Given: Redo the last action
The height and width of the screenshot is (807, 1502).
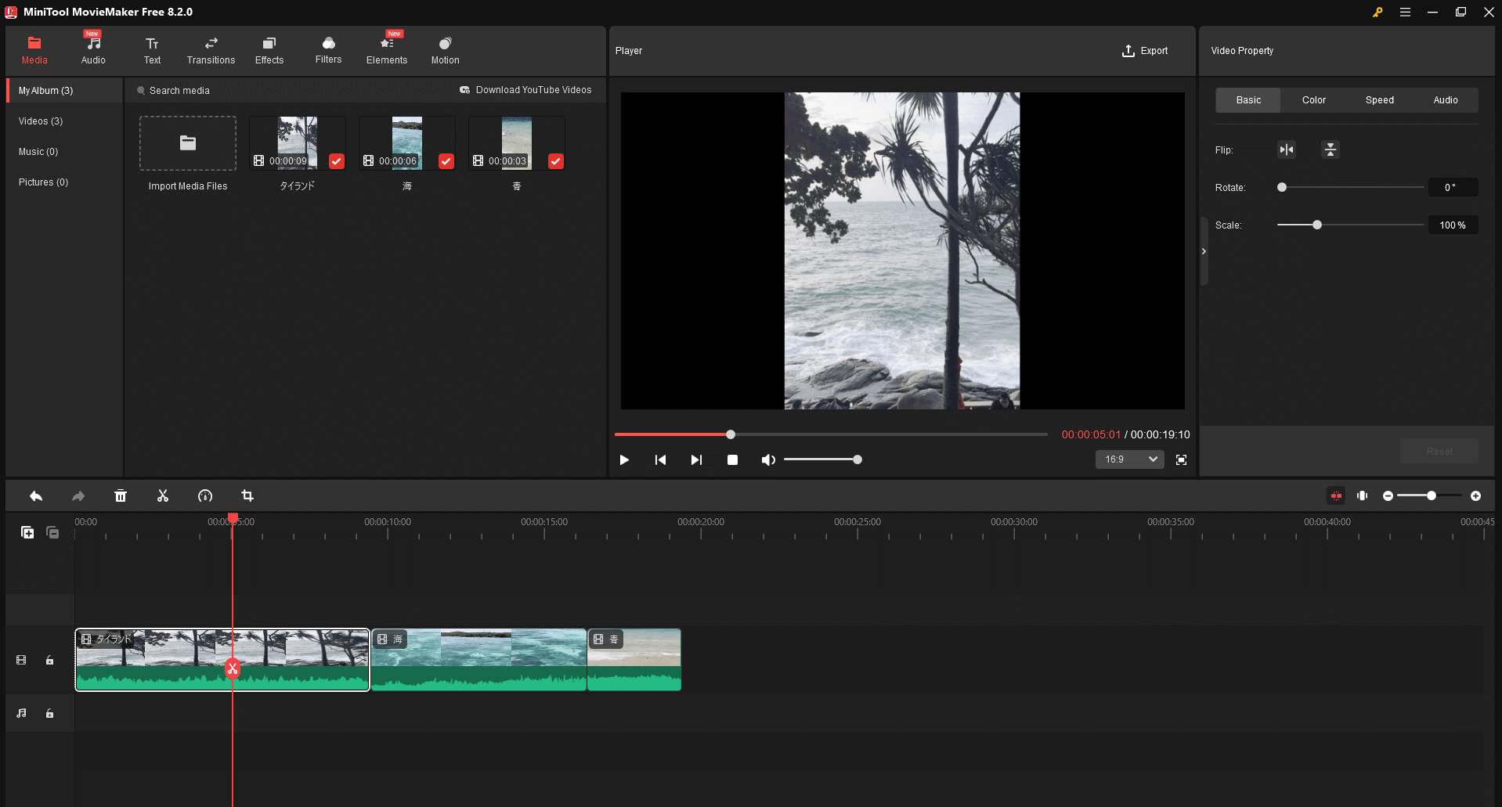Looking at the screenshot, I should 78,496.
